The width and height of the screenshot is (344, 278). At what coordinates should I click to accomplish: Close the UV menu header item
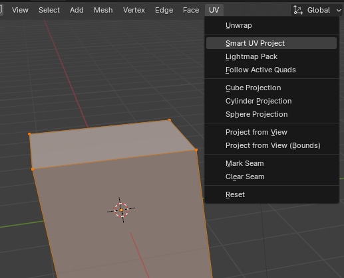tap(214, 10)
